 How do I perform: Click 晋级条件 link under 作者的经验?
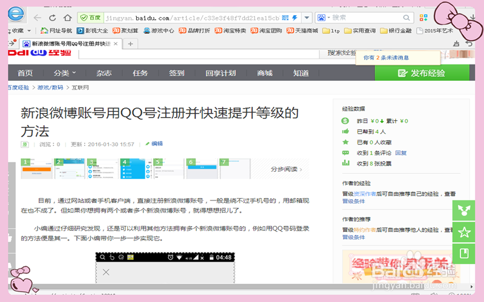pyautogui.click(x=353, y=201)
